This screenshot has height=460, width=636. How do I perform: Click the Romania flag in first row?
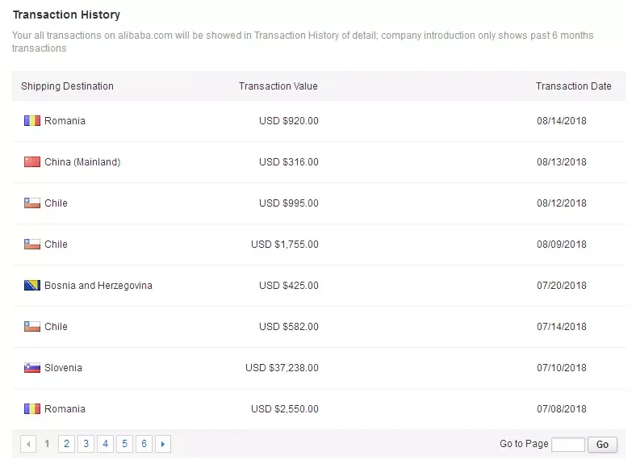pos(32,121)
